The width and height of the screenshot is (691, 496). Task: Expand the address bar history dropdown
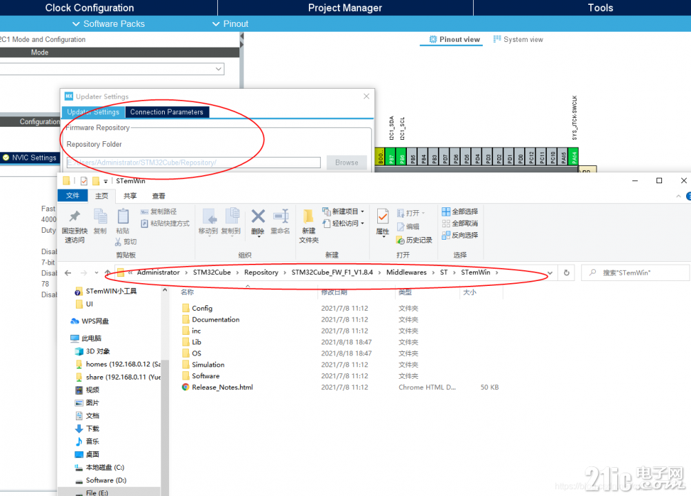coord(550,273)
